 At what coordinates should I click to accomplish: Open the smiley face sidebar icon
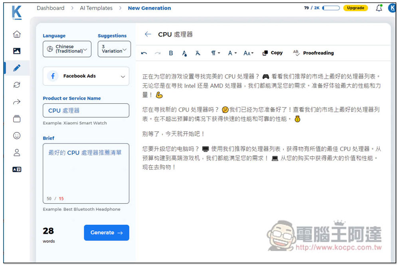click(17, 136)
